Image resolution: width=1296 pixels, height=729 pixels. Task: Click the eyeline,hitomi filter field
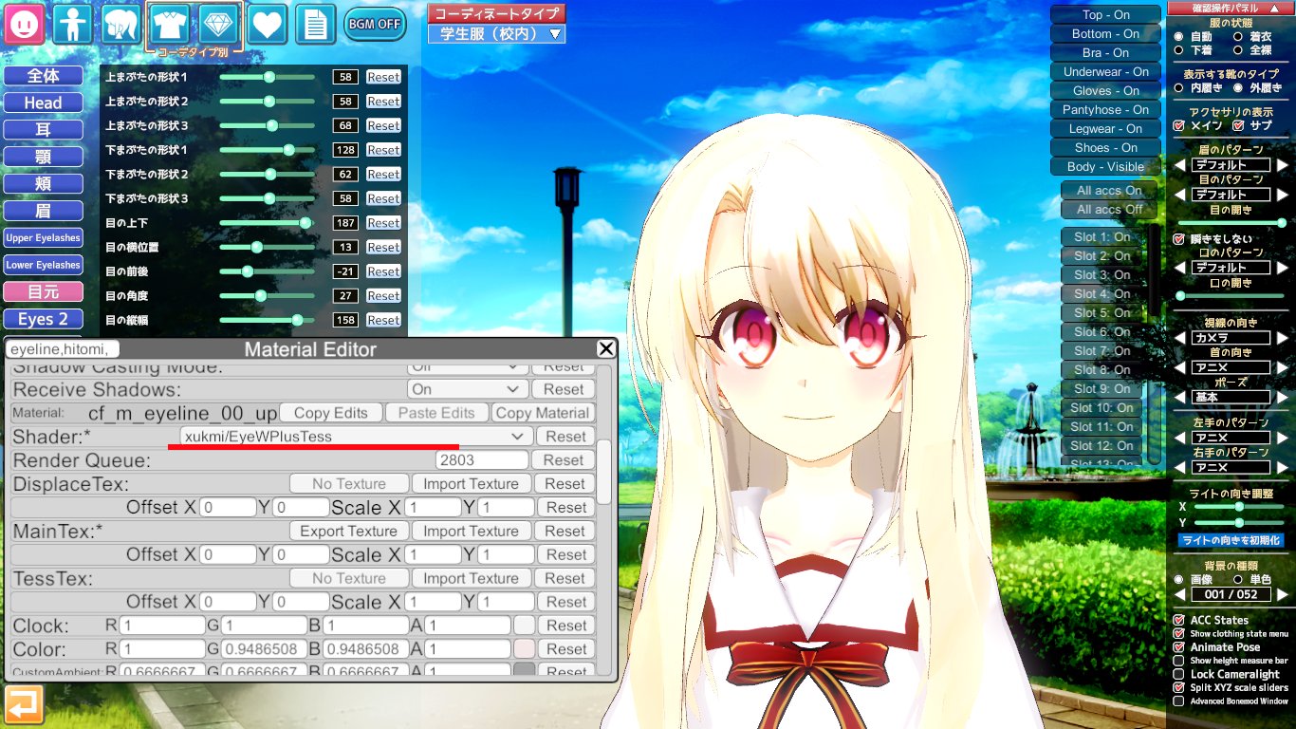[x=63, y=349]
